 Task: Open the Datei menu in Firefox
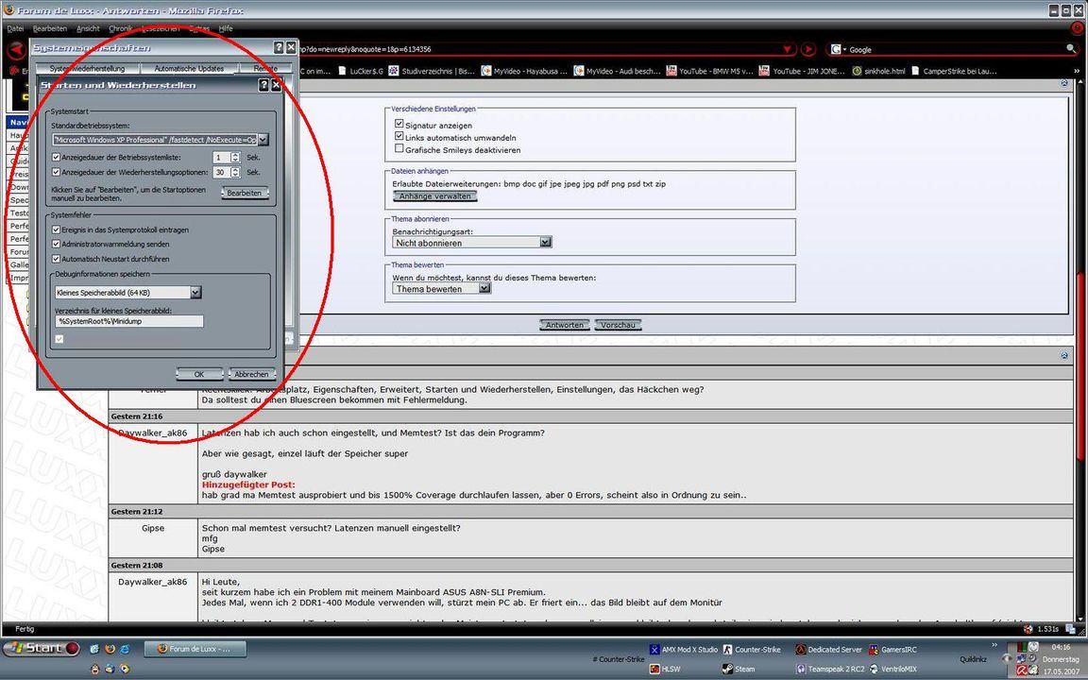(15, 28)
